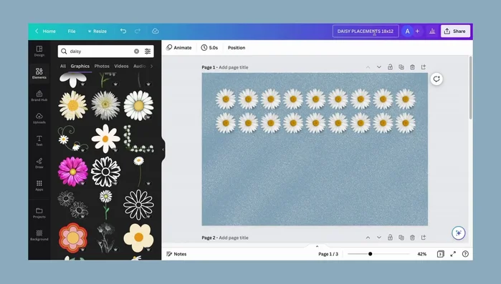Switch to the All tab

[63, 66]
